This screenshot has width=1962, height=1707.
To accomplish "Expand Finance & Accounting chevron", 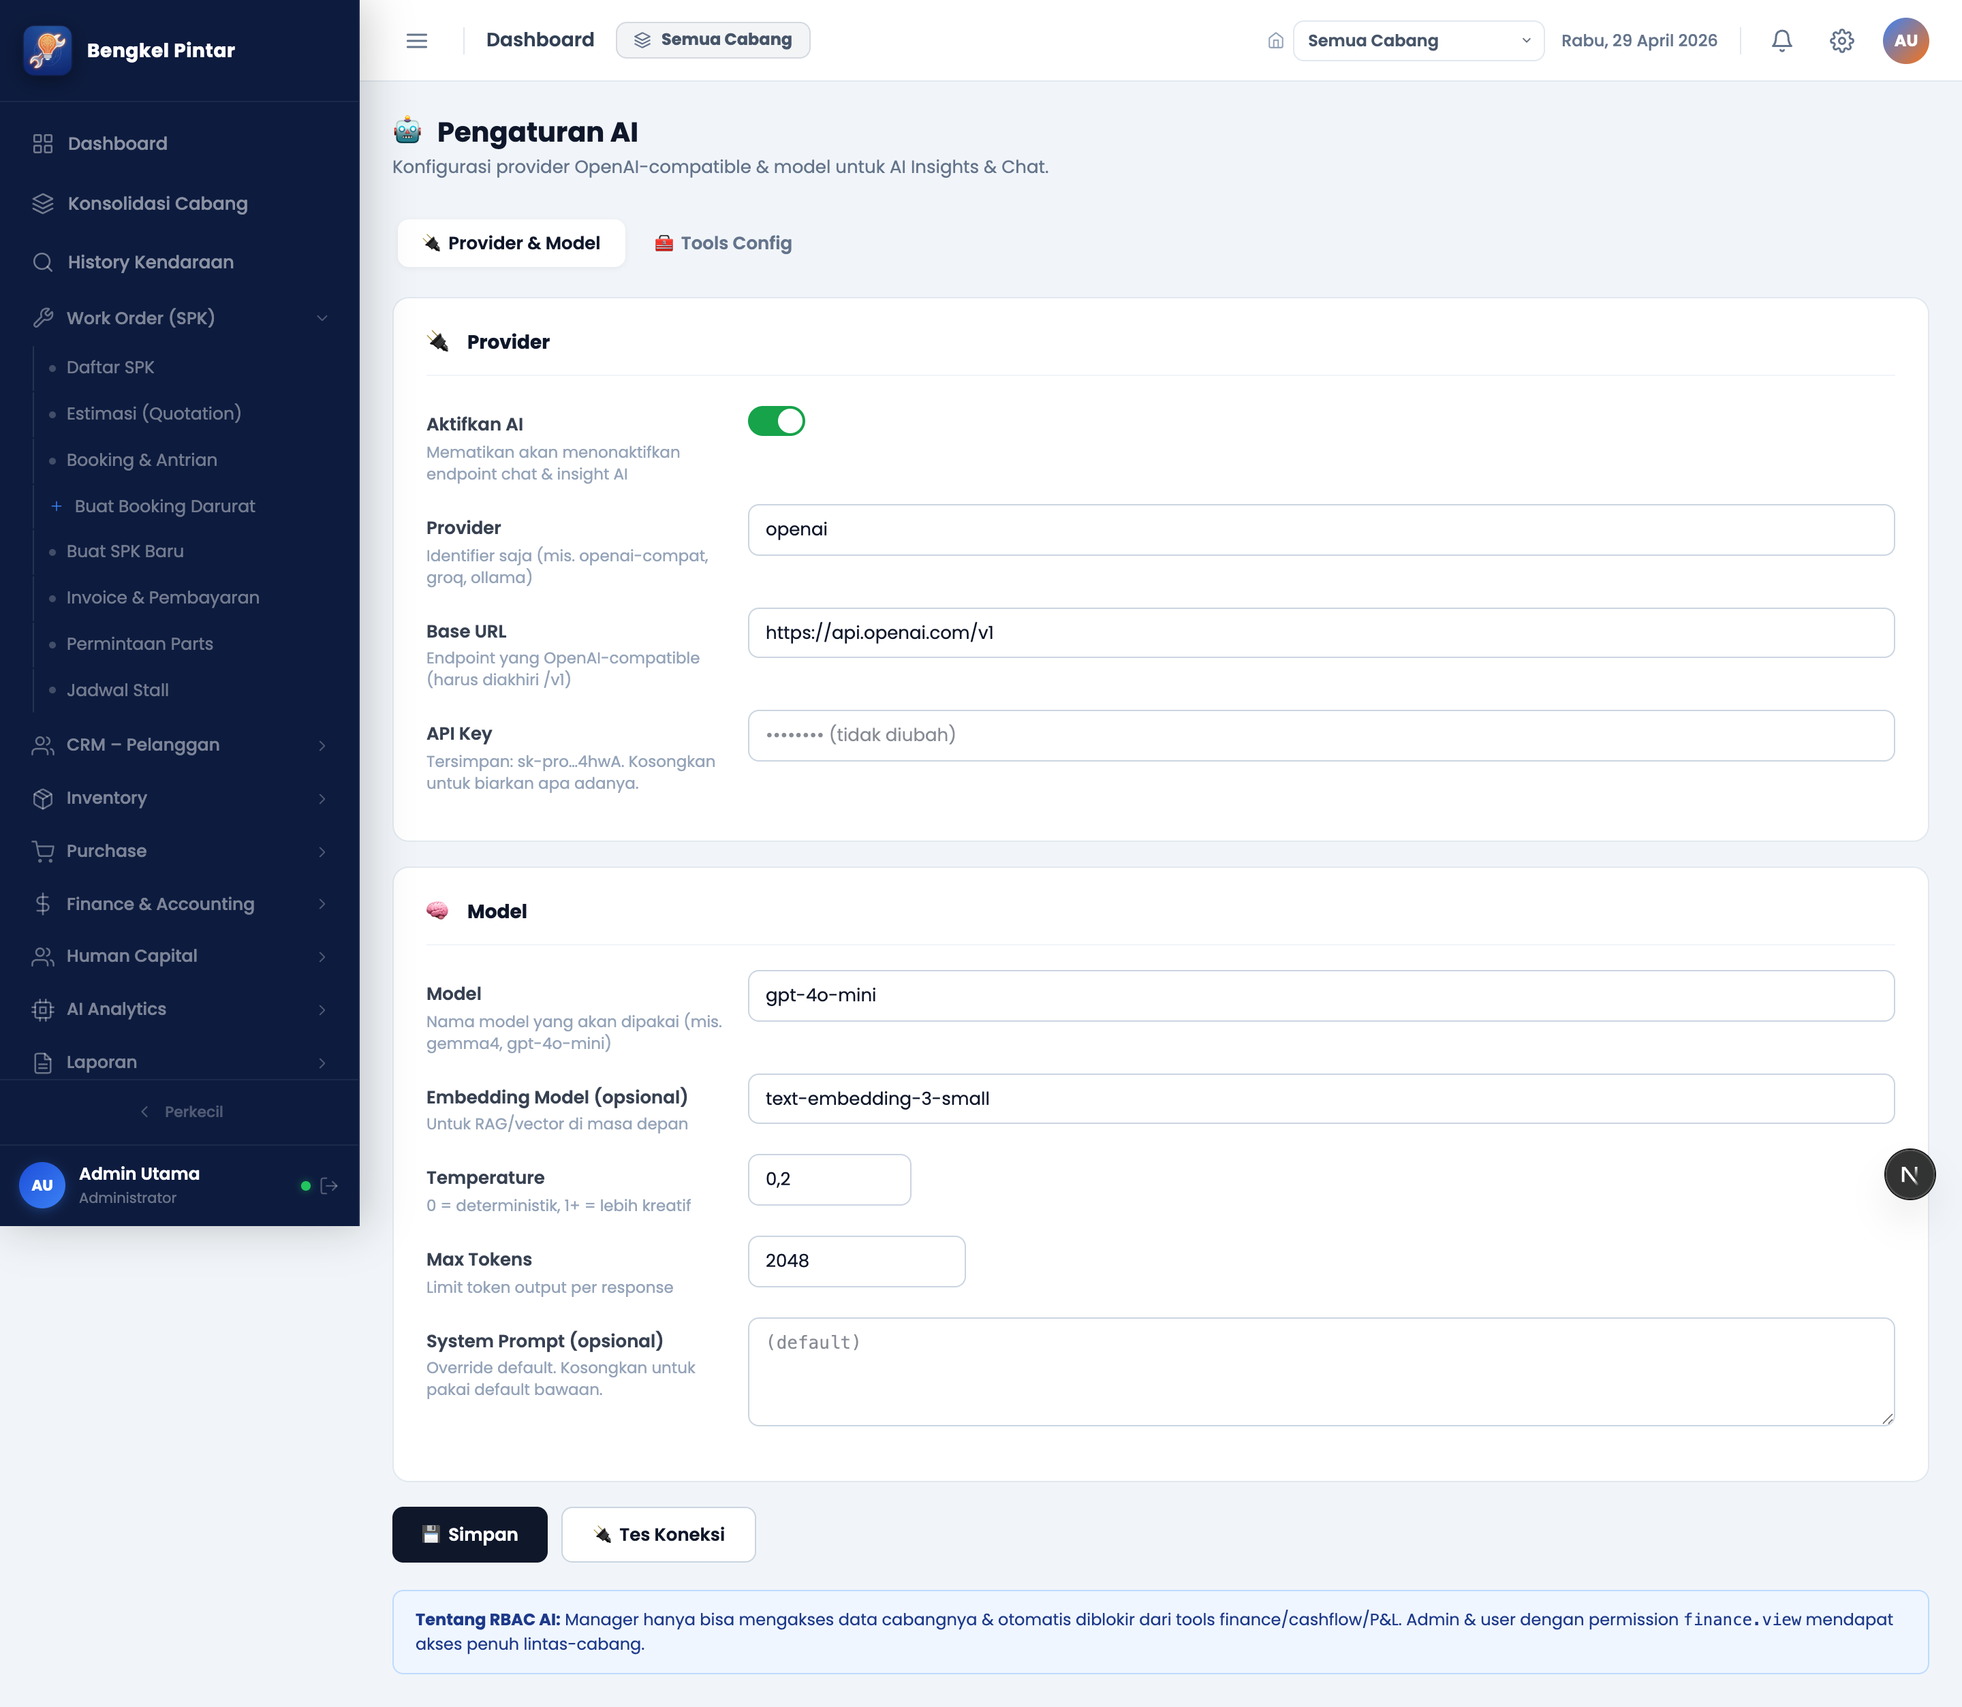I will (322, 904).
